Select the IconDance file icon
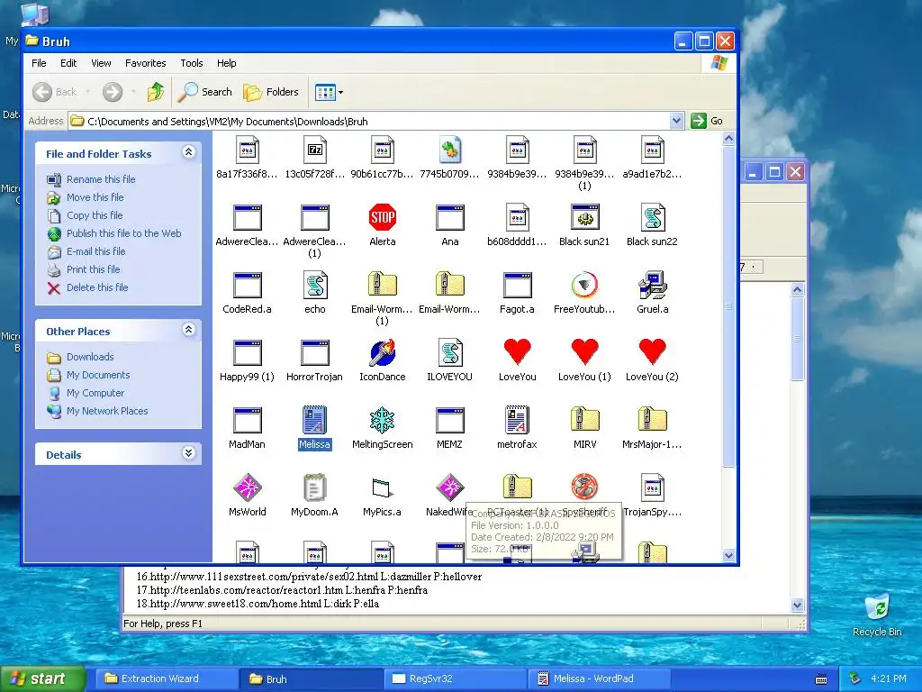This screenshot has width=922, height=692. pos(382,353)
